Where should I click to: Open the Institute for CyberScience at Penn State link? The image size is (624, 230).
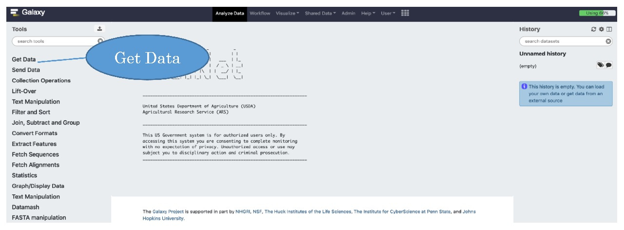pos(402,211)
